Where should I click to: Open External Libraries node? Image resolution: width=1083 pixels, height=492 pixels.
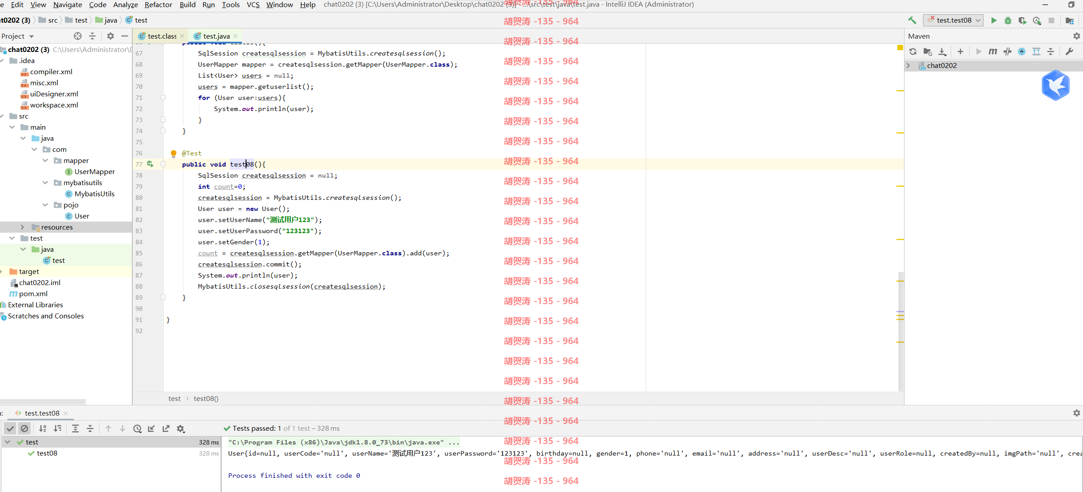point(35,305)
